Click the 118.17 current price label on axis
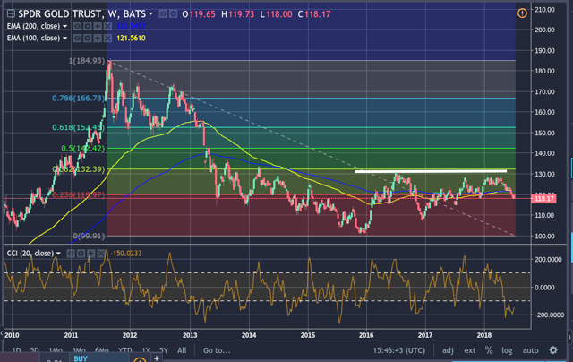 click(x=544, y=199)
